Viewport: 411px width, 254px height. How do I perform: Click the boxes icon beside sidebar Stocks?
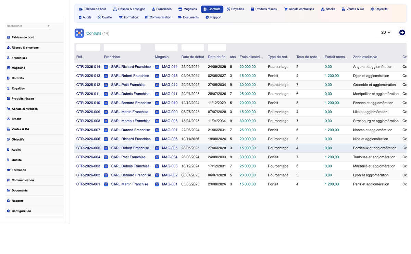[8, 119]
